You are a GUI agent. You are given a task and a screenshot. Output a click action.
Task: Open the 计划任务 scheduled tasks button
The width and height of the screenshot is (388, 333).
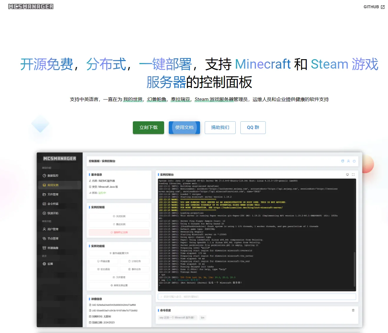coord(135,261)
